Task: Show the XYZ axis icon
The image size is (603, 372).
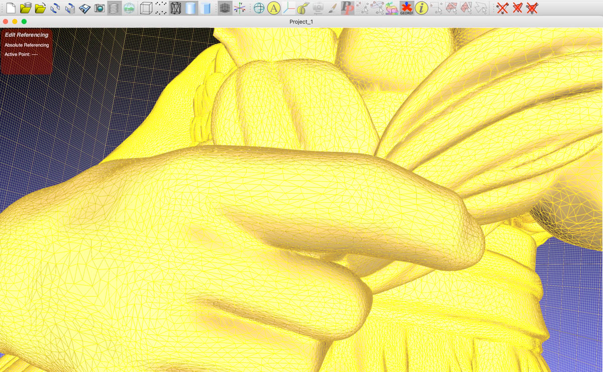Action: [x=240, y=8]
